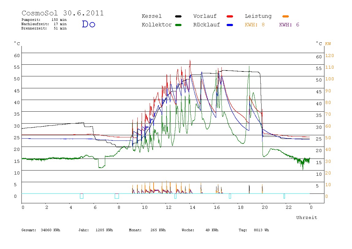Click the "Kessel" legend label
Image resolution: width=352 pixels, height=249 pixels.
tap(151, 16)
